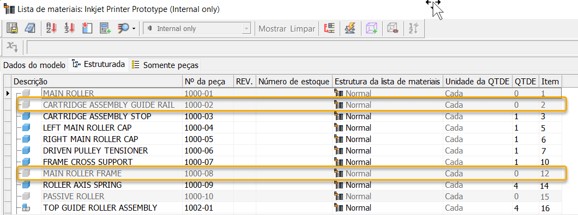Click the blue part icon of LEFT MAIN ROLLER CAP

(x=26, y=128)
